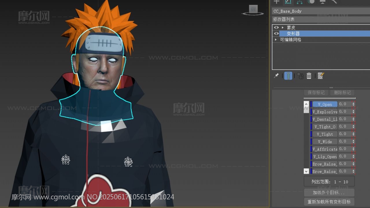The width and height of the screenshot is (370, 208).
Task: Click the 列出范围: 1 - 10 button
Action: (x=329, y=181)
